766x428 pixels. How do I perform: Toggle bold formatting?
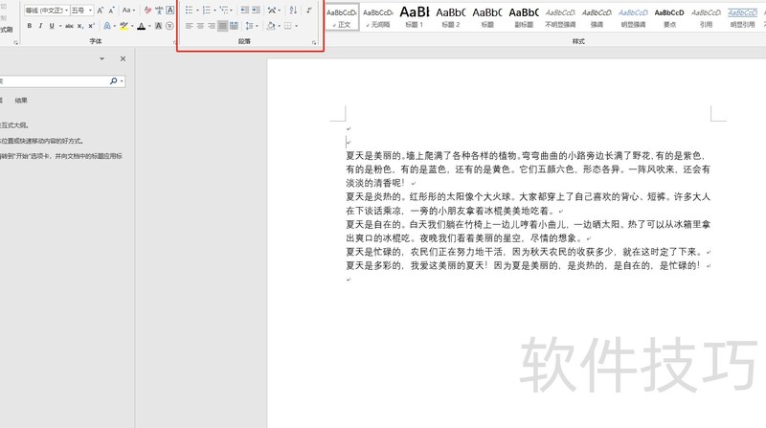tap(30, 26)
